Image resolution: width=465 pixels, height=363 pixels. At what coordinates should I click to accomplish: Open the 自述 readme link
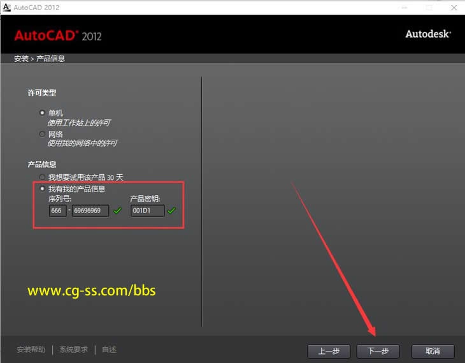point(109,350)
